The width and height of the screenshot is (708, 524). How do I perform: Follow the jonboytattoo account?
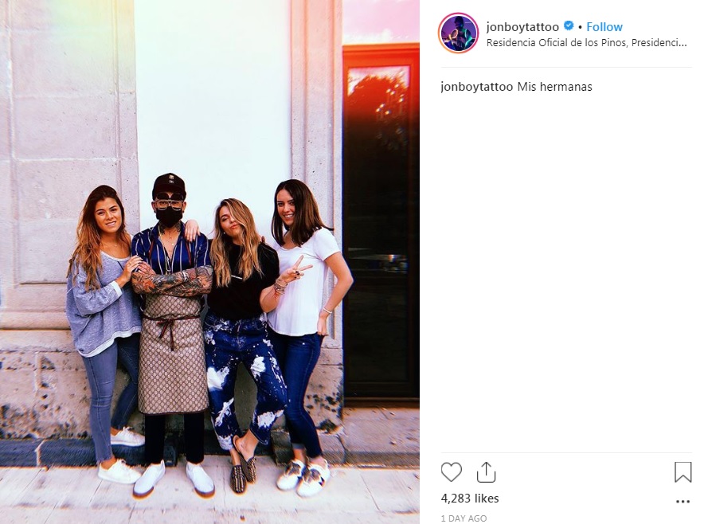(x=604, y=27)
